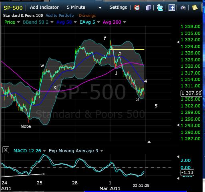Screen dimensions: 205x192
Task: Click the binoculars camera icon
Action: click(x=183, y=8)
